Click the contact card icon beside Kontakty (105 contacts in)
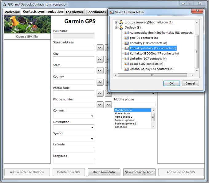The height and width of the screenshot is (183, 209). (x=126, y=43)
